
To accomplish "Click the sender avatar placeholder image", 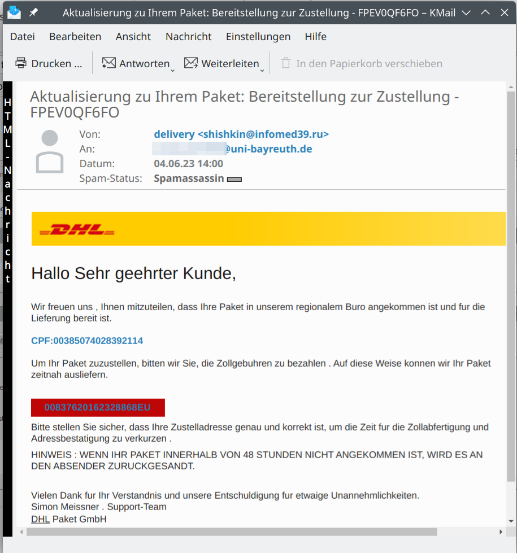I will pos(50,151).
